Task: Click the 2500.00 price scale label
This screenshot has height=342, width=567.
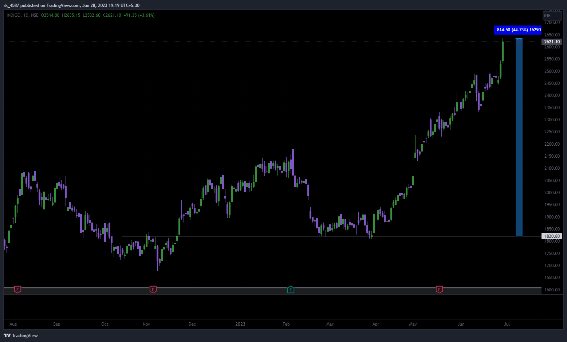Action: click(x=552, y=71)
